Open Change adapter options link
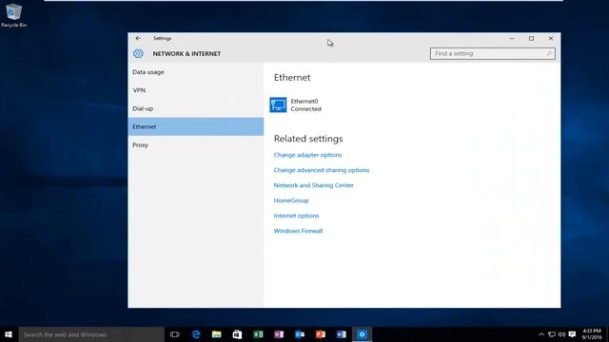 (x=307, y=155)
